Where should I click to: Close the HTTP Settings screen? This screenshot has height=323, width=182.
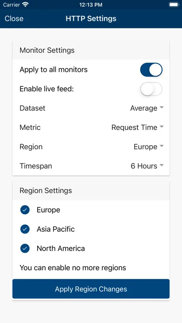14,19
